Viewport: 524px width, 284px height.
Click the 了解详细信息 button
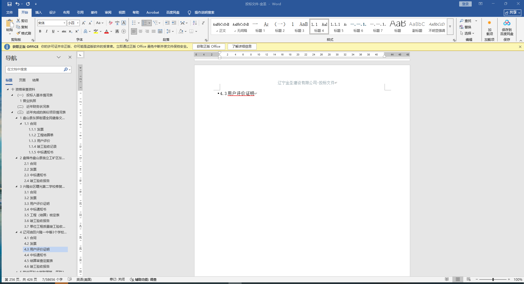coord(242,47)
